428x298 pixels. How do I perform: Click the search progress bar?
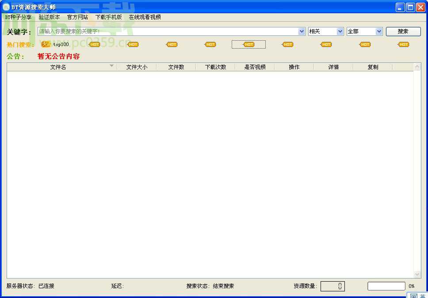click(386, 286)
